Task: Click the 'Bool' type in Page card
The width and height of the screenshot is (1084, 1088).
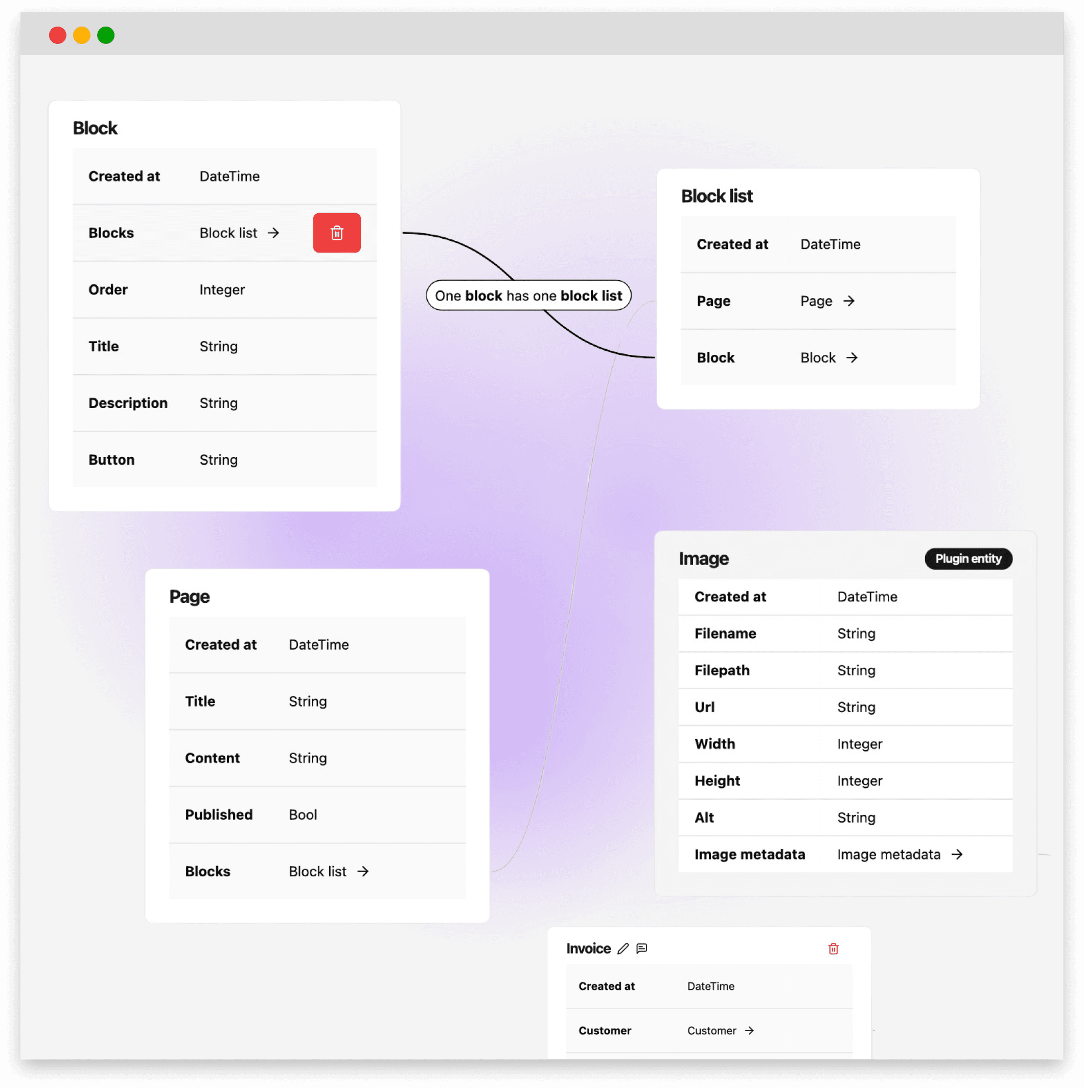Action: point(303,815)
